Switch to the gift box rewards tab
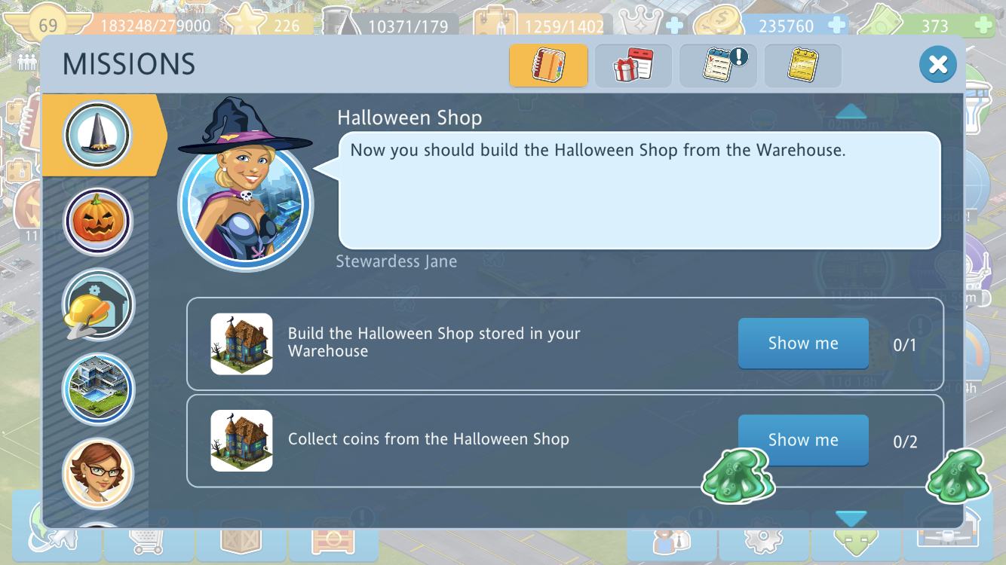 pyautogui.click(x=633, y=66)
